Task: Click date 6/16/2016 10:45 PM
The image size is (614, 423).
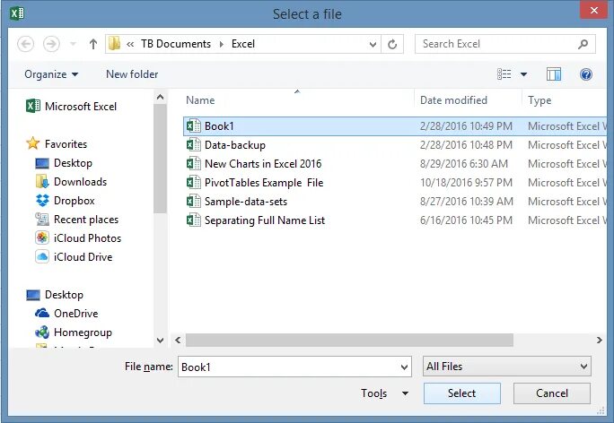Action: tap(466, 220)
